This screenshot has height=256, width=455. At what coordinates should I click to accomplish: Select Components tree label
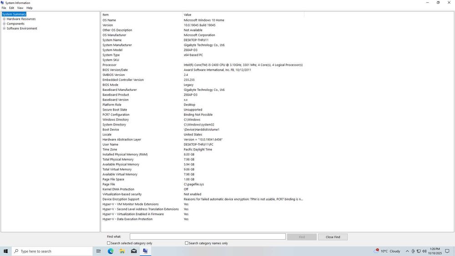[15, 24]
